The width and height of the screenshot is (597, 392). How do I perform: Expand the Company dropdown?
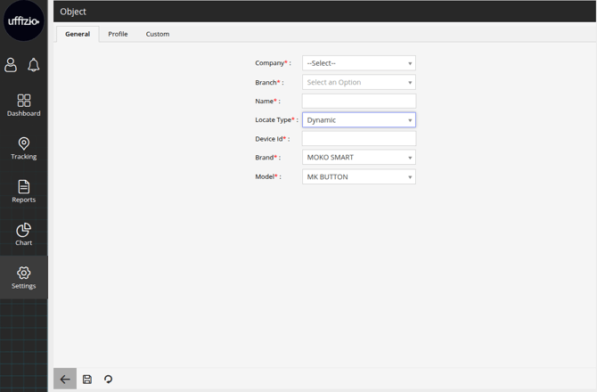coord(358,63)
